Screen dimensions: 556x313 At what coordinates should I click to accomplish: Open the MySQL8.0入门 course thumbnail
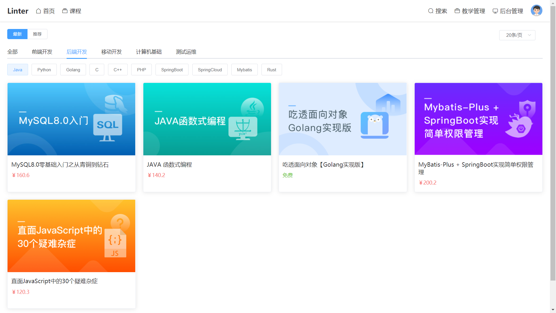(x=71, y=119)
